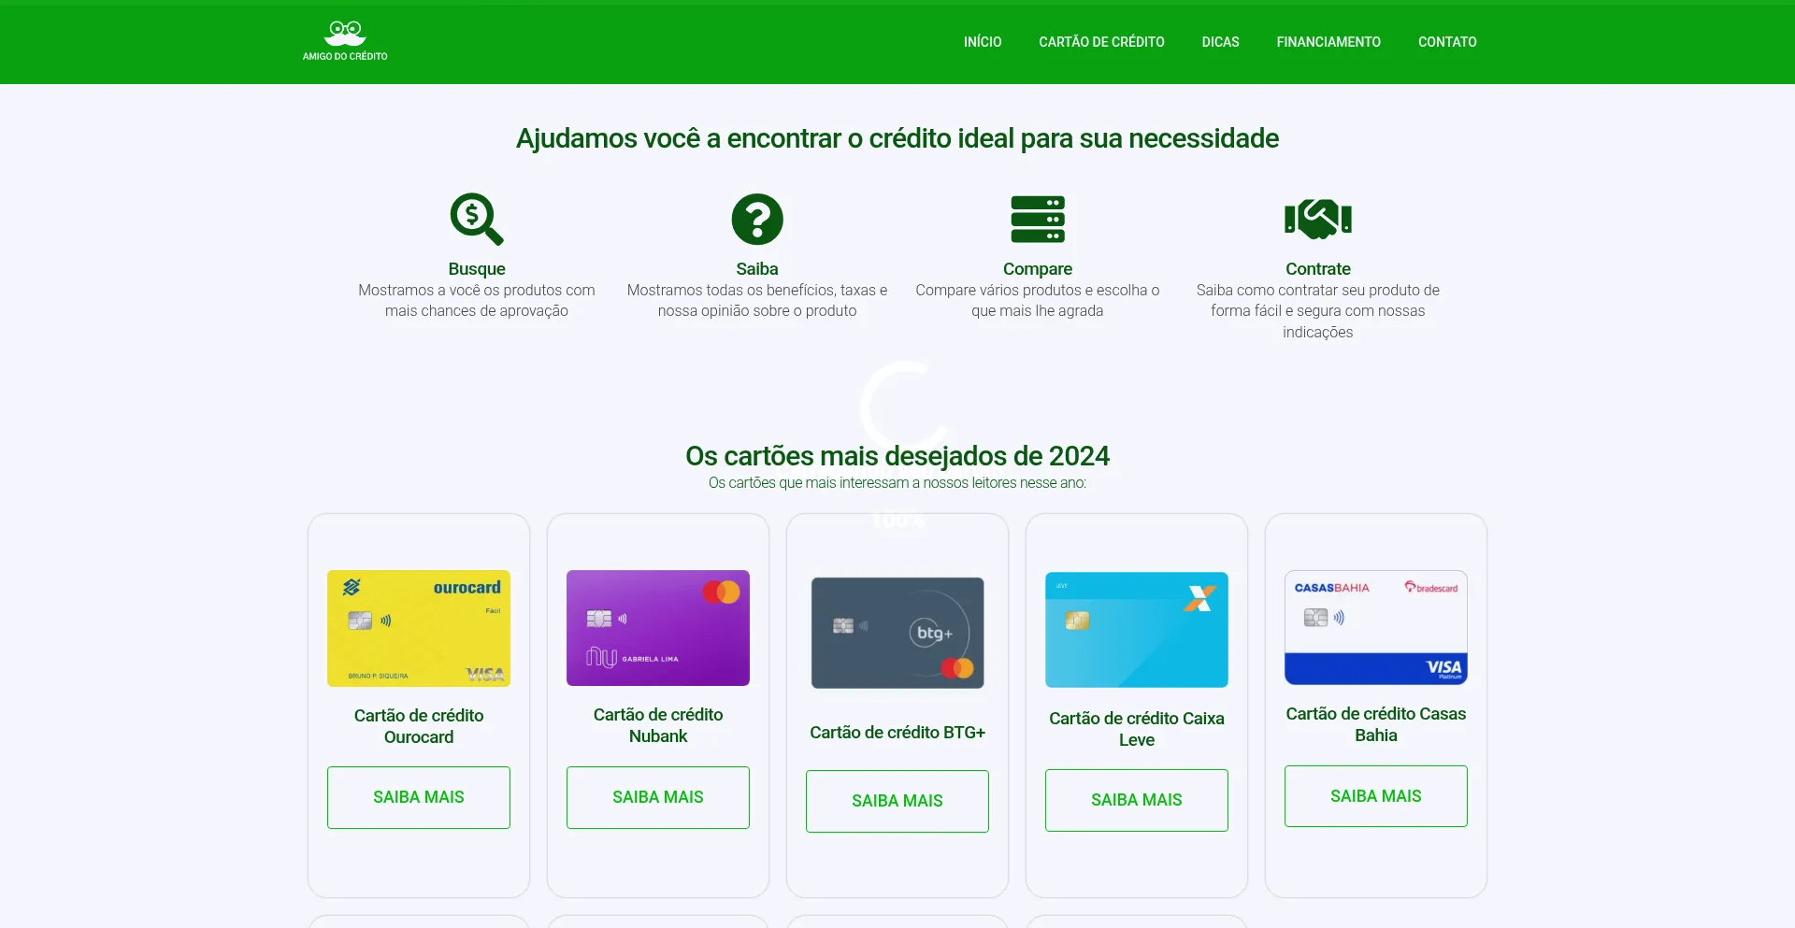Click the 'Mostramos todas os benefícios' description
1795x928 pixels.
[x=757, y=301]
